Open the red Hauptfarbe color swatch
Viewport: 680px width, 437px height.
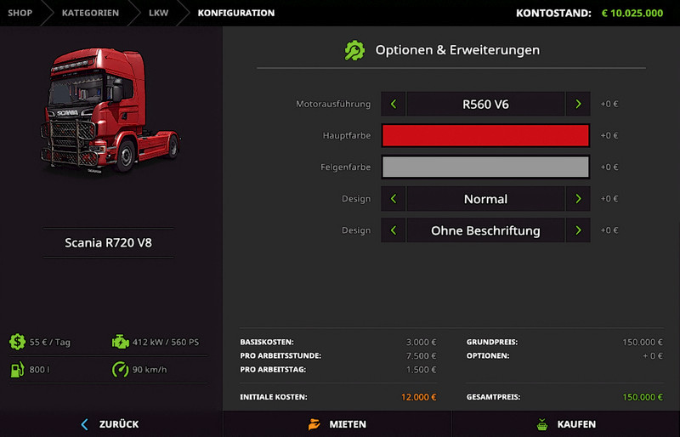pos(485,136)
